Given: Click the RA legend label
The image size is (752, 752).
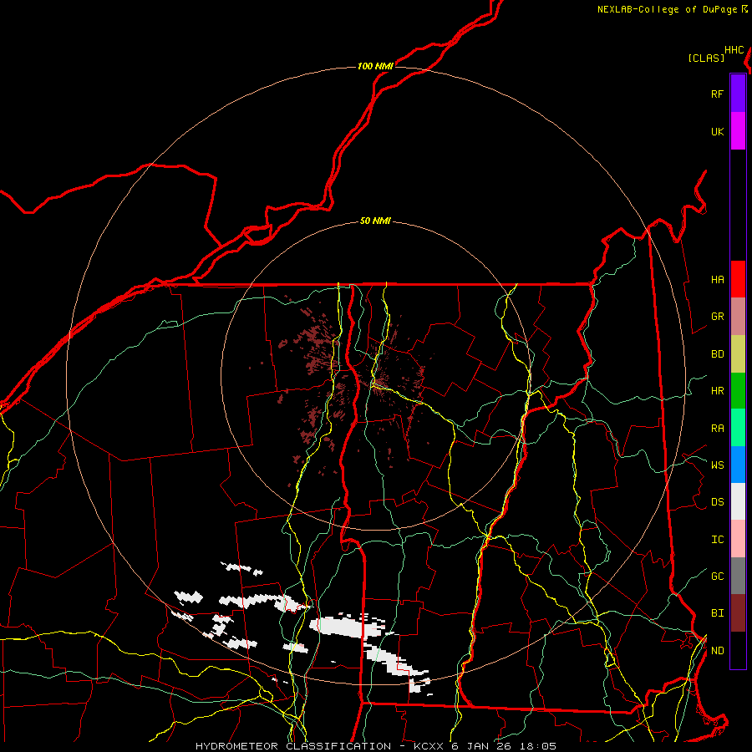Looking at the screenshot, I should [x=717, y=429].
